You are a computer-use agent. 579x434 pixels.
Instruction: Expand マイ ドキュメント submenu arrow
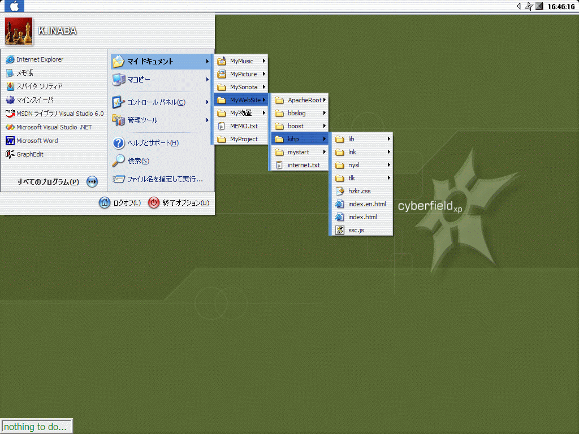click(207, 62)
